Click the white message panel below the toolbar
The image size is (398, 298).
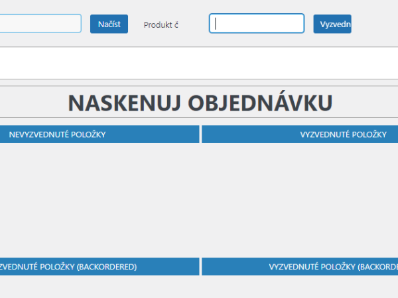[199, 64]
